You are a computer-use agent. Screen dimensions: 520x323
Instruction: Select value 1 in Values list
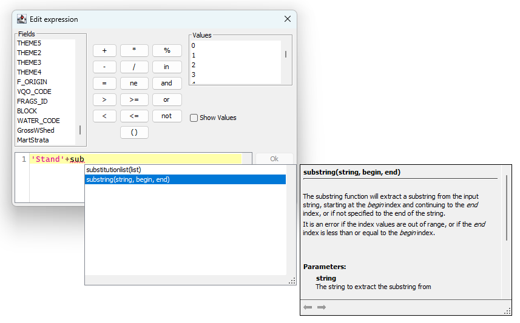click(235, 55)
